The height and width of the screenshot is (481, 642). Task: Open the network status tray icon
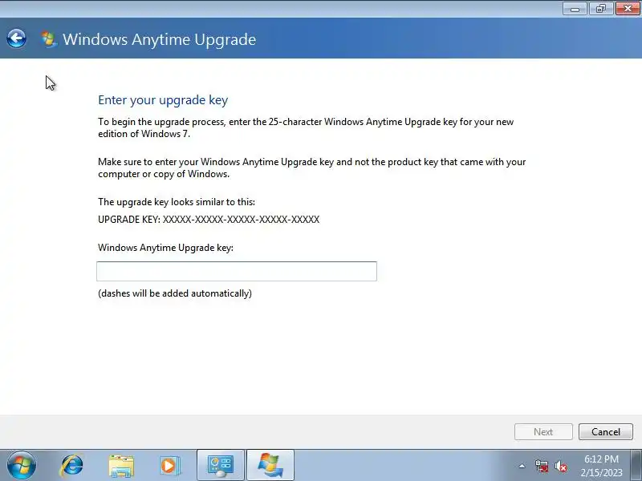click(541, 466)
